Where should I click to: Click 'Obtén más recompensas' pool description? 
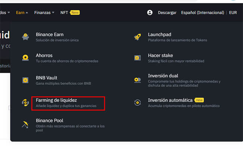point(70,128)
